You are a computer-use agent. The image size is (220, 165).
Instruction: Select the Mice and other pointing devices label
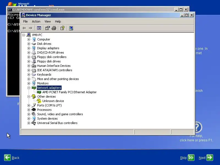(58, 79)
